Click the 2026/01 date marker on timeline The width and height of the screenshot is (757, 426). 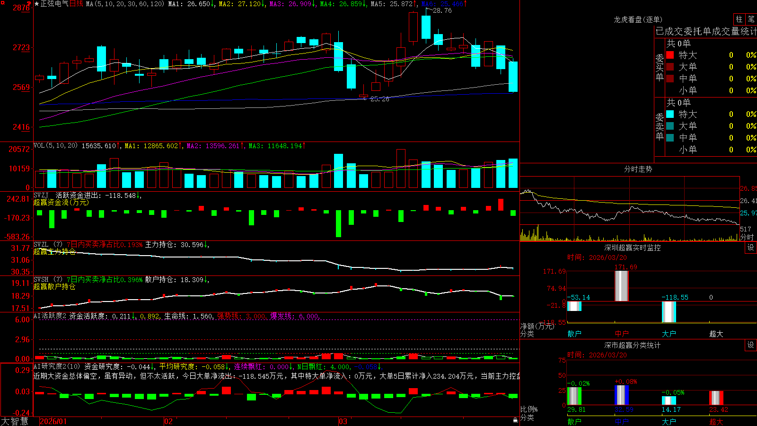(x=53, y=421)
